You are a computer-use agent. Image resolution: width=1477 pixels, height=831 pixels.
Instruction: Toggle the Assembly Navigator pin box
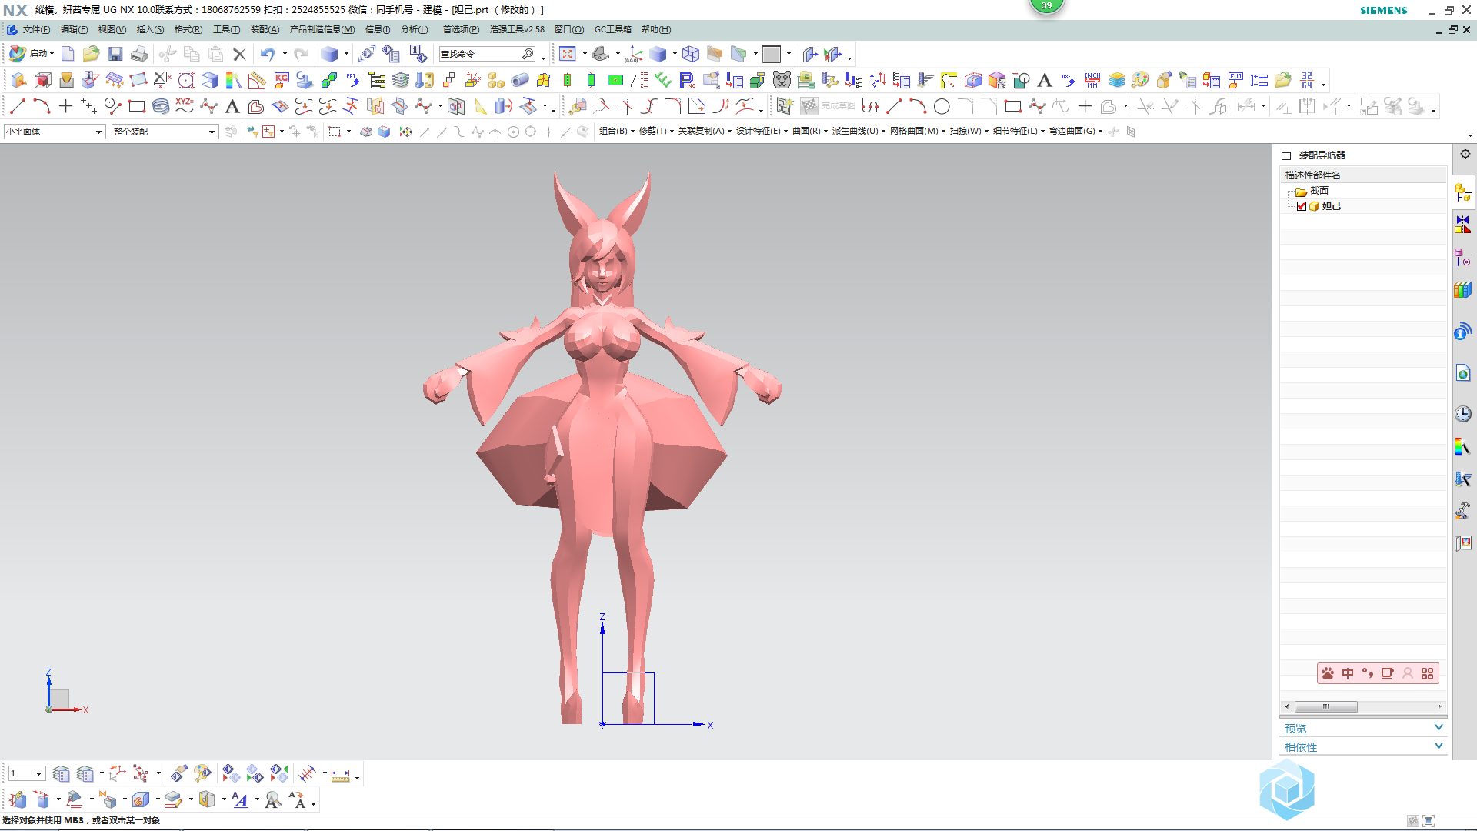pos(1286,155)
